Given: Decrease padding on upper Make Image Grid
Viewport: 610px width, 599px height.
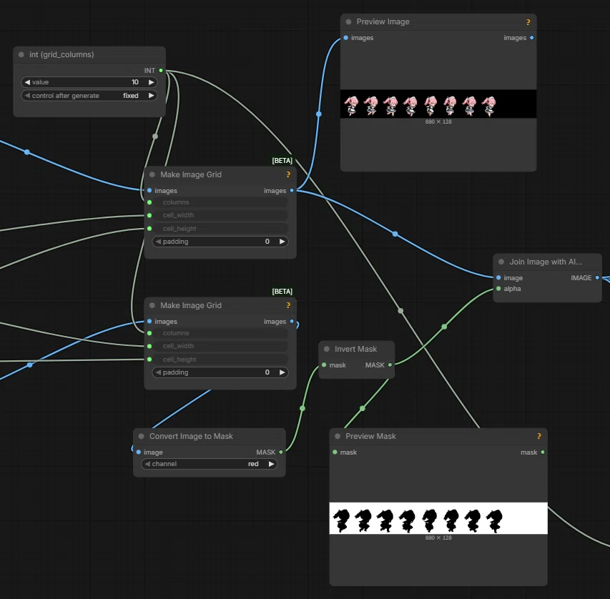Looking at the screenshot, I should 158,242.
